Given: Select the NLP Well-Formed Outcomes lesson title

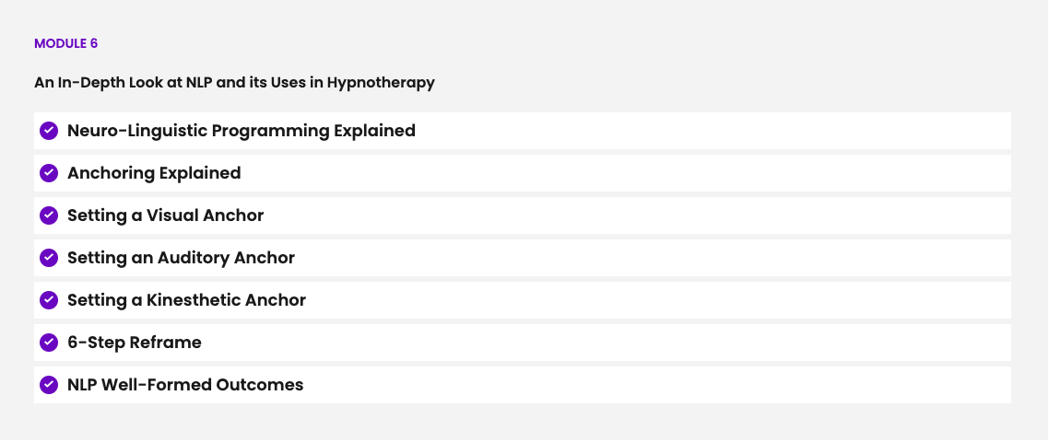Looking at the screenshot, I should (185, 385).
